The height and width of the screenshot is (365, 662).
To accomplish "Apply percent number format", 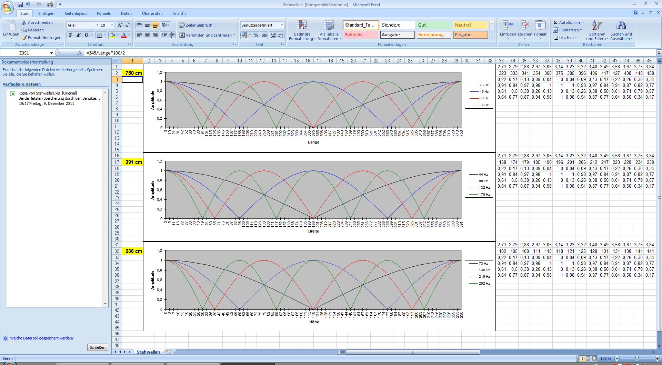I will pos(256,35).
